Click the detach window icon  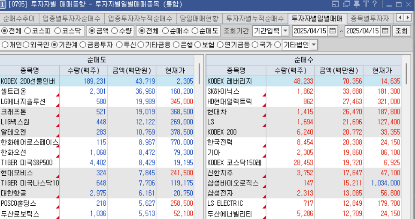point(346,4)
